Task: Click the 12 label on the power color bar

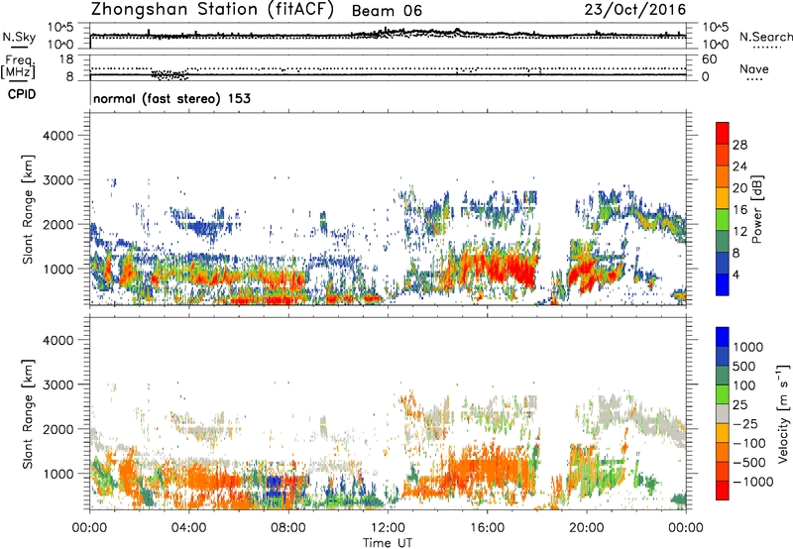Action: (739, 232)
